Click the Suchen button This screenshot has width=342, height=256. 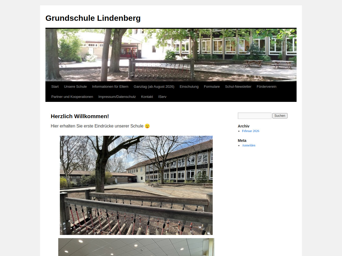280,116
